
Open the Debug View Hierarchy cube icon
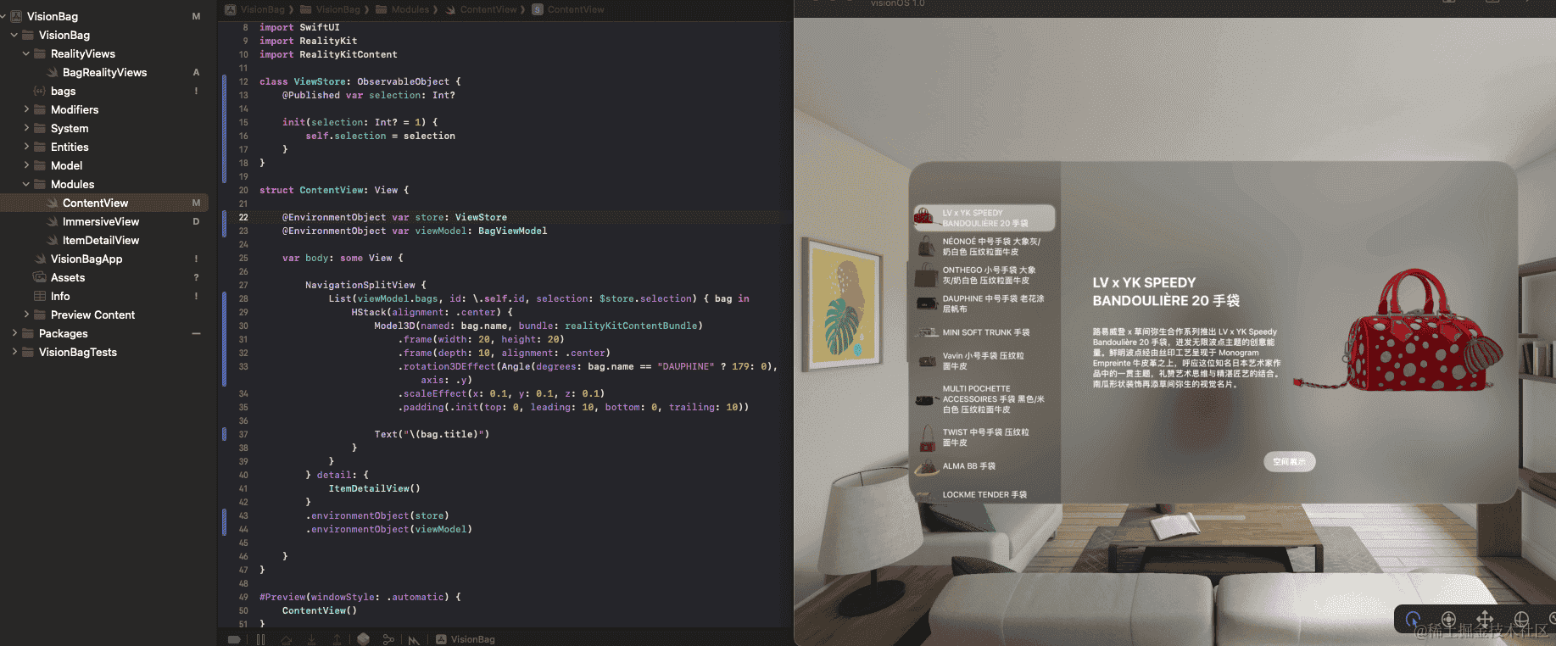click(363, 639)
